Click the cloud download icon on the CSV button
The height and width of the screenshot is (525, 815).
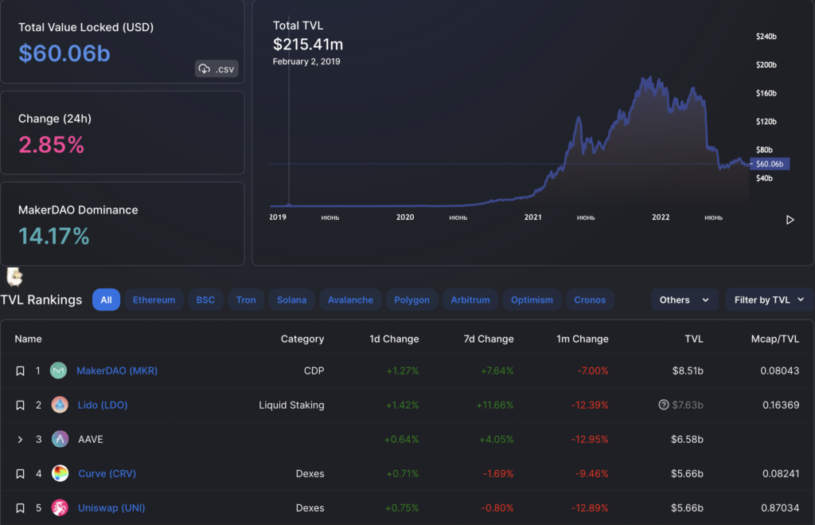click(x=204, y=69)
